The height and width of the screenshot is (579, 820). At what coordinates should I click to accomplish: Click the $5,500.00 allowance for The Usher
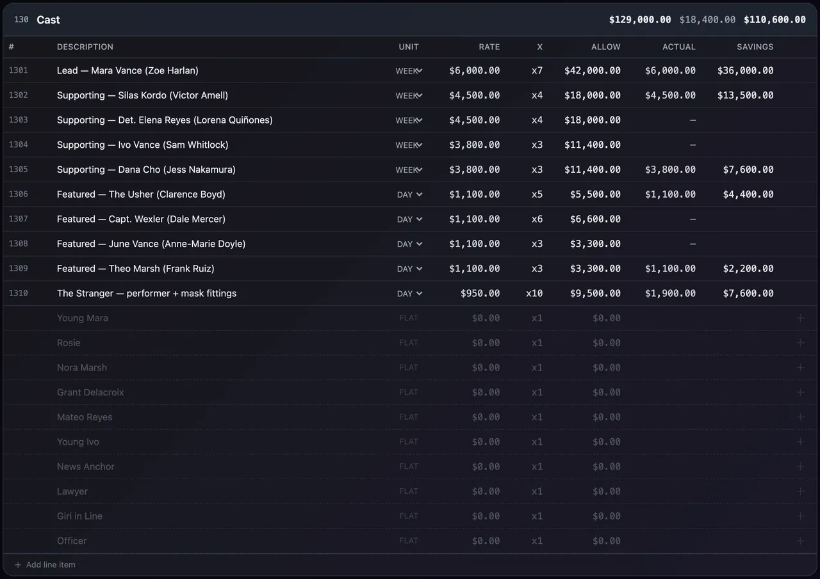pyautogui.click(x=595, y=194)
